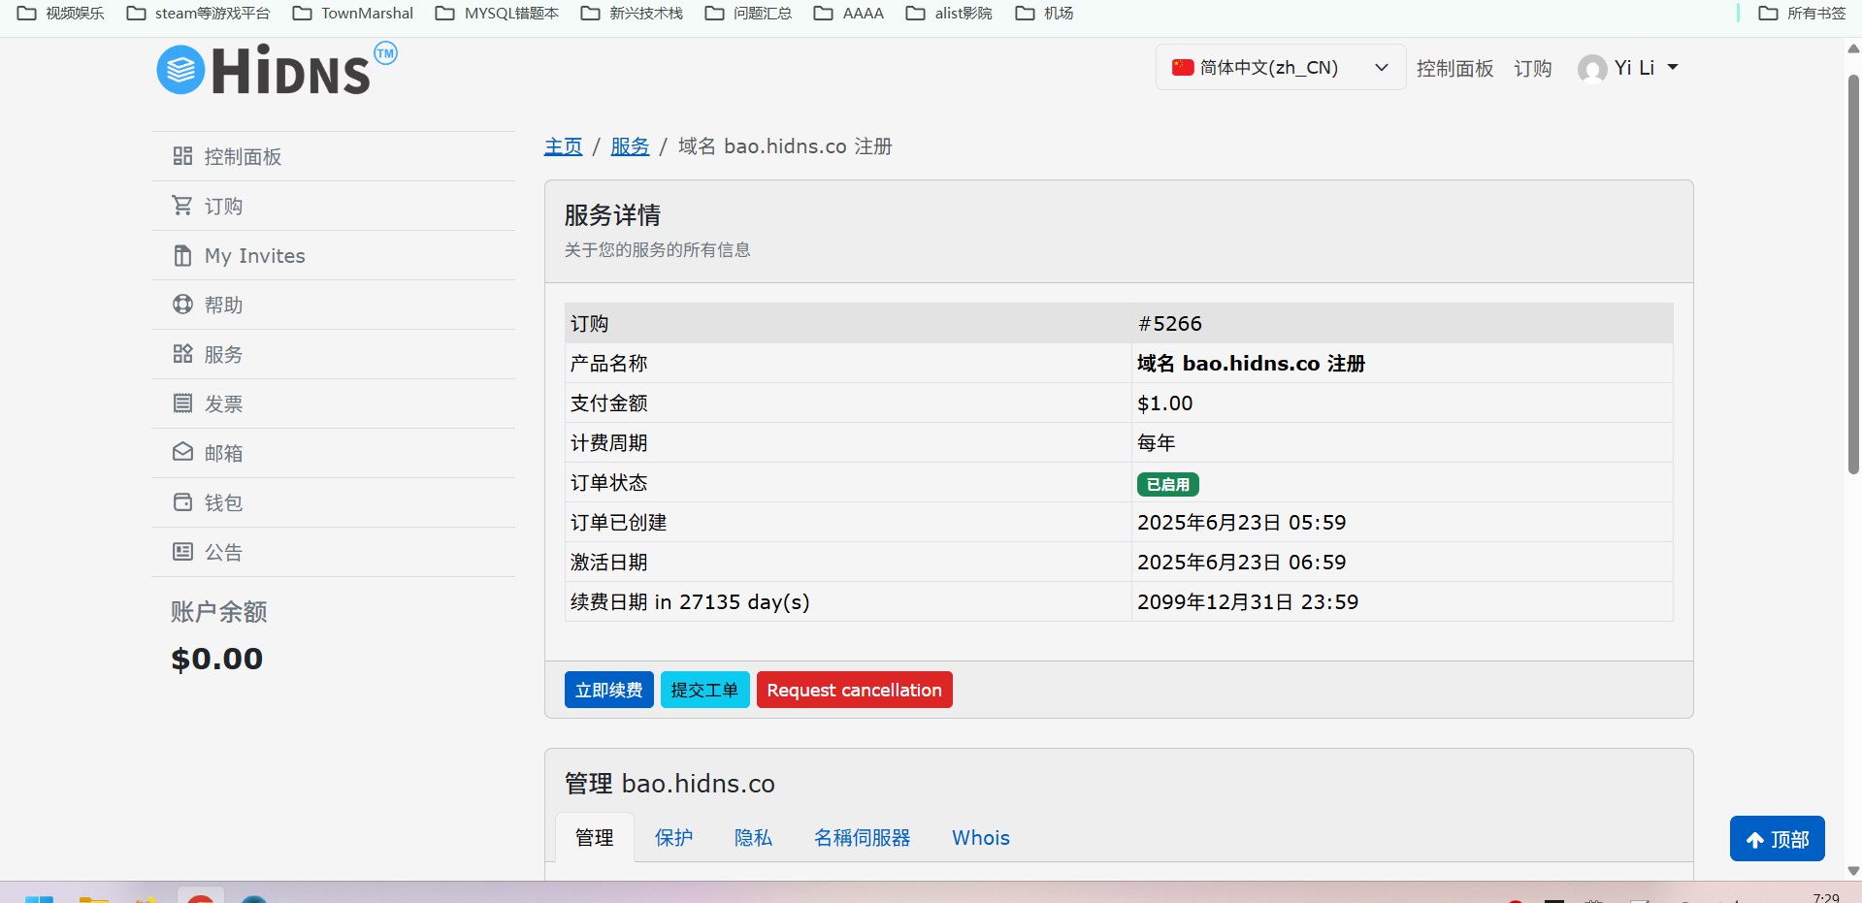Click the 顶部 back-to-top button

pos(1776,838)
